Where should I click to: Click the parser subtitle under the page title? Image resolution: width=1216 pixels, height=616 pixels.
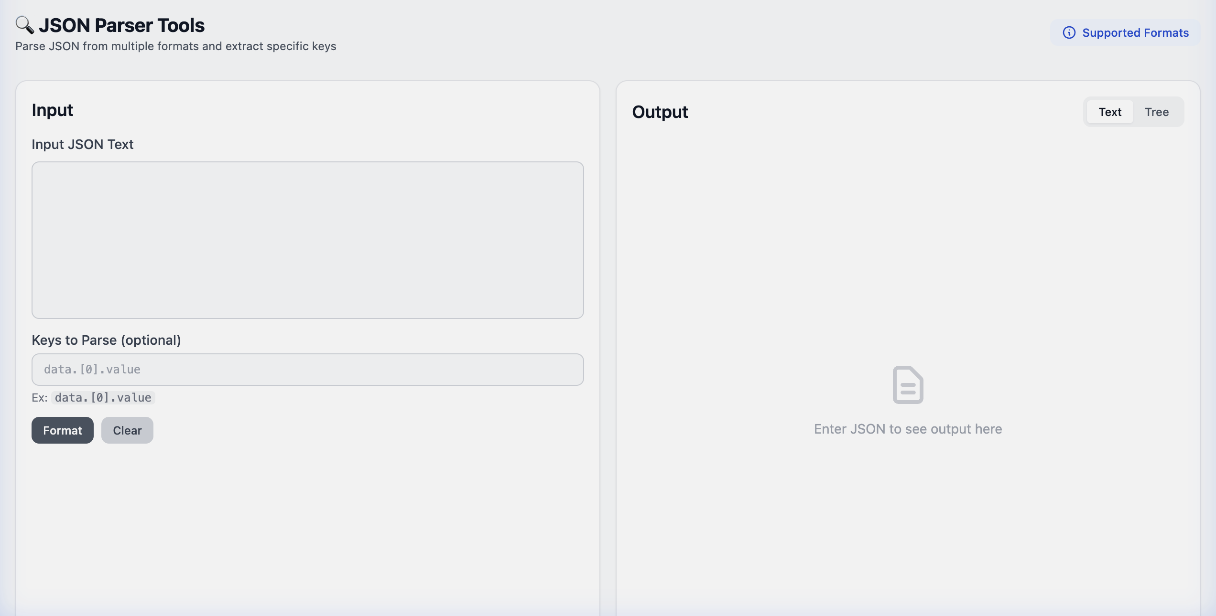tap(176, 46)
